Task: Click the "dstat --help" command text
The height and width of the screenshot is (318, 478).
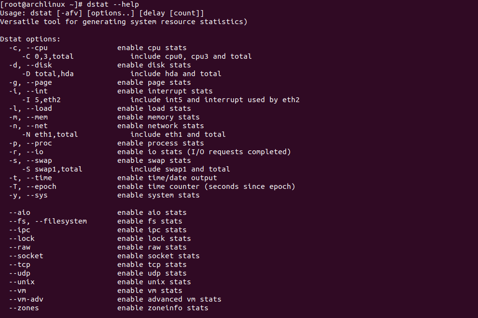Action: pos(113,4)
